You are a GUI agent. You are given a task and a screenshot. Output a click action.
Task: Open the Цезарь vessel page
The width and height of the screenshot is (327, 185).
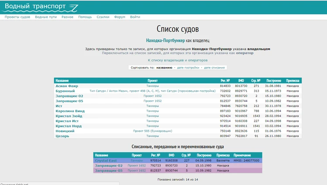[x=62, y=136]
